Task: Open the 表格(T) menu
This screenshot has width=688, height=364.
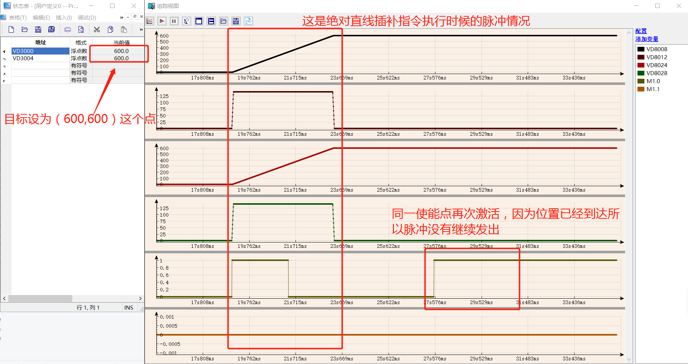Action: tap(18, 17)
